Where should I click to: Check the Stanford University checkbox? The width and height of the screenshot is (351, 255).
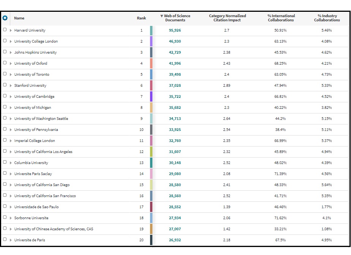(x=5, y=85)
